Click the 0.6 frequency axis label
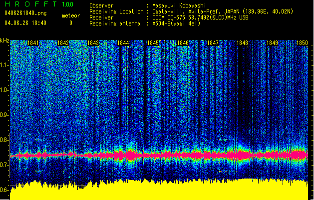The width and height of the screenshot is (314, 200). (4, 190)
